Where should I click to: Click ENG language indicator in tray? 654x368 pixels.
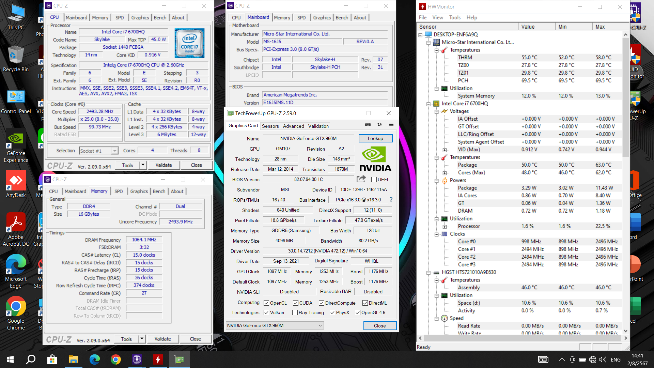pyautogui.click(x=616, y=359)
